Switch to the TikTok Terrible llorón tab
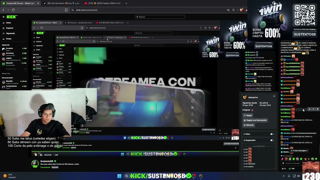Screen dimensions: 320x180 coord(61,3)
